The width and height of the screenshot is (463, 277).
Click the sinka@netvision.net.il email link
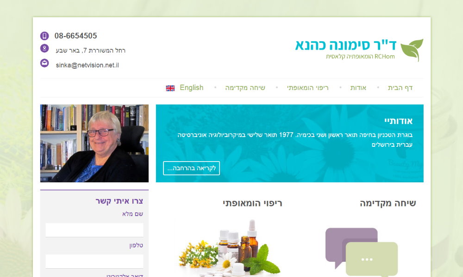88,65
